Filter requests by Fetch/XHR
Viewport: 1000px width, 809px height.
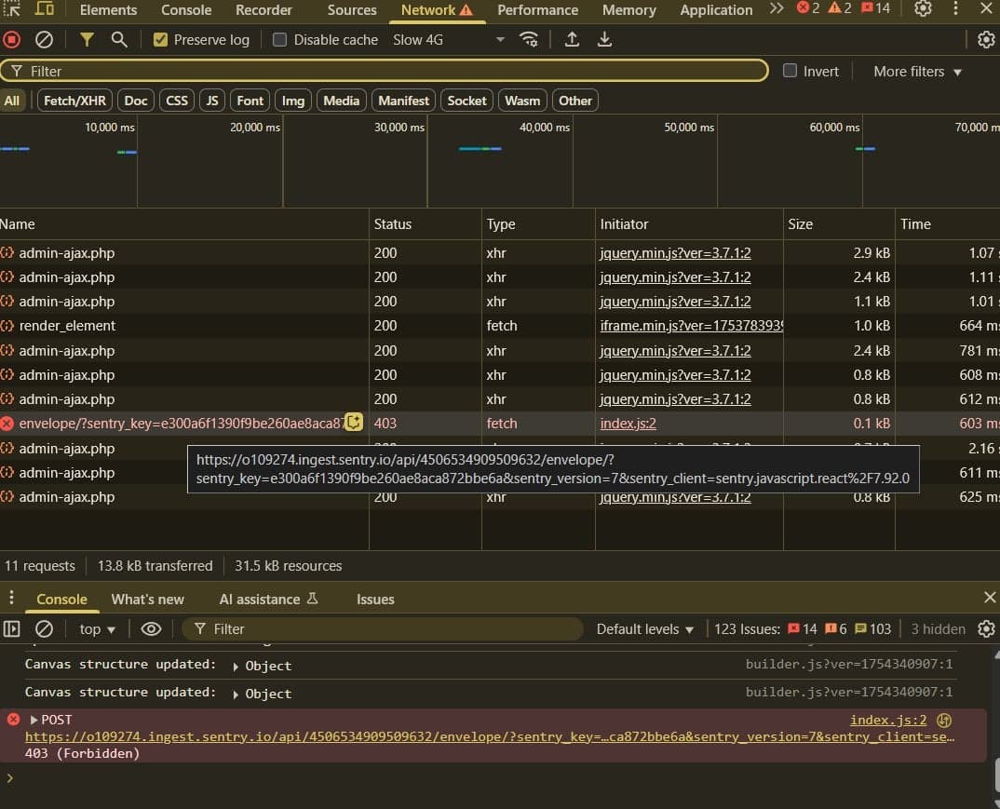[74, 101]
